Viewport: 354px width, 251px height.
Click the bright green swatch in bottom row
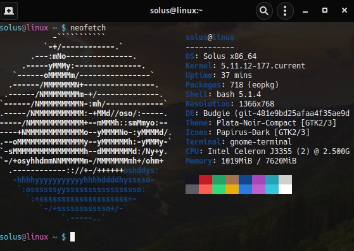218,190
